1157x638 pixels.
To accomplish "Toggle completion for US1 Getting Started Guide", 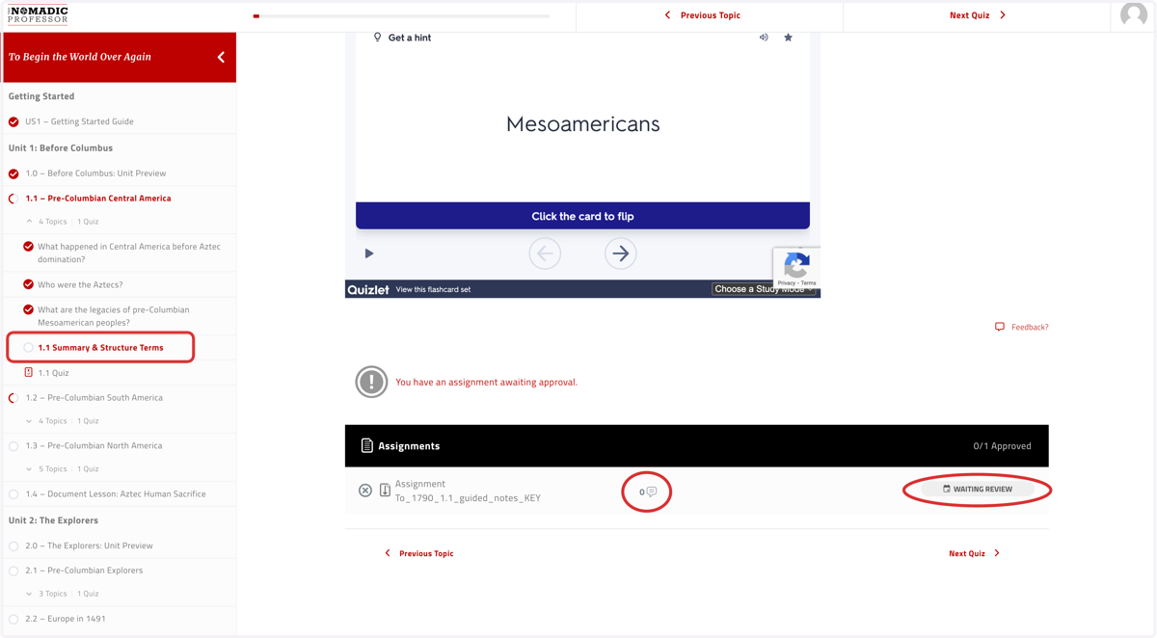I will tap(13, 122).
